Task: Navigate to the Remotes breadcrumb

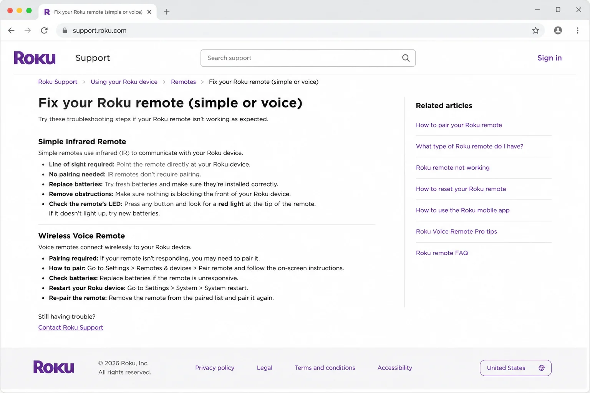Action: tap(183, 82)
